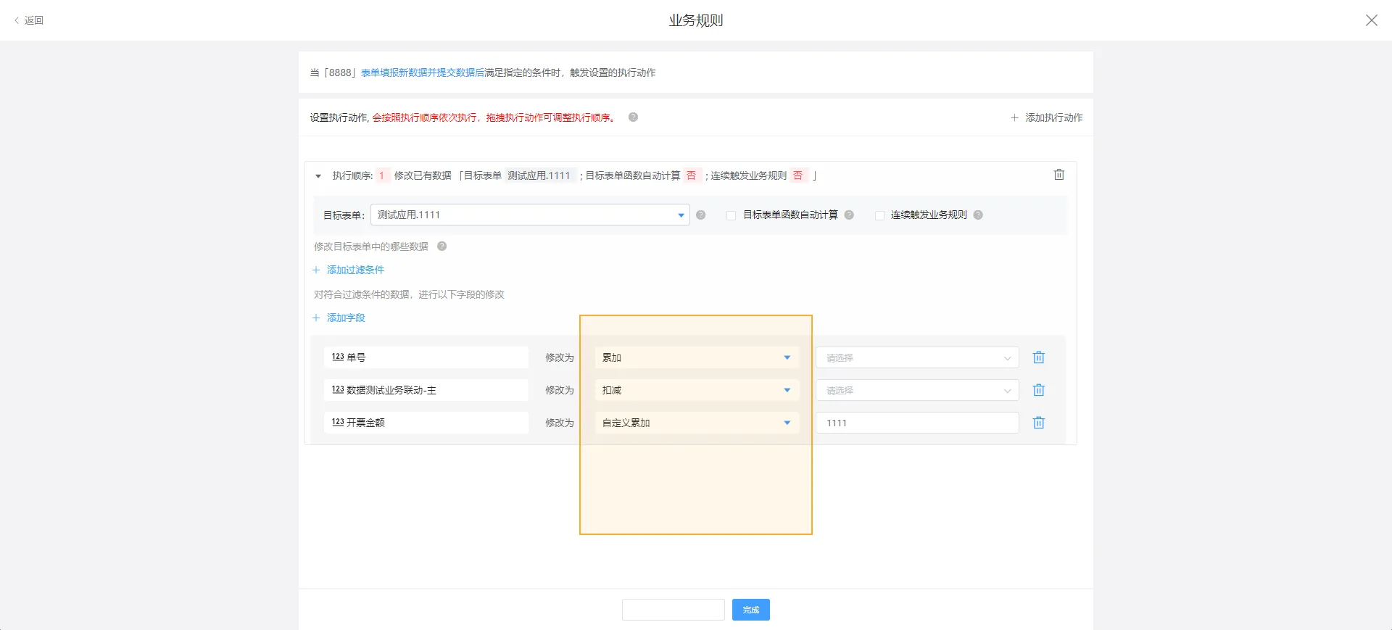Open the 目标表单 dropdown
This screenshot has width=1392, height=630.
(529, 215)
